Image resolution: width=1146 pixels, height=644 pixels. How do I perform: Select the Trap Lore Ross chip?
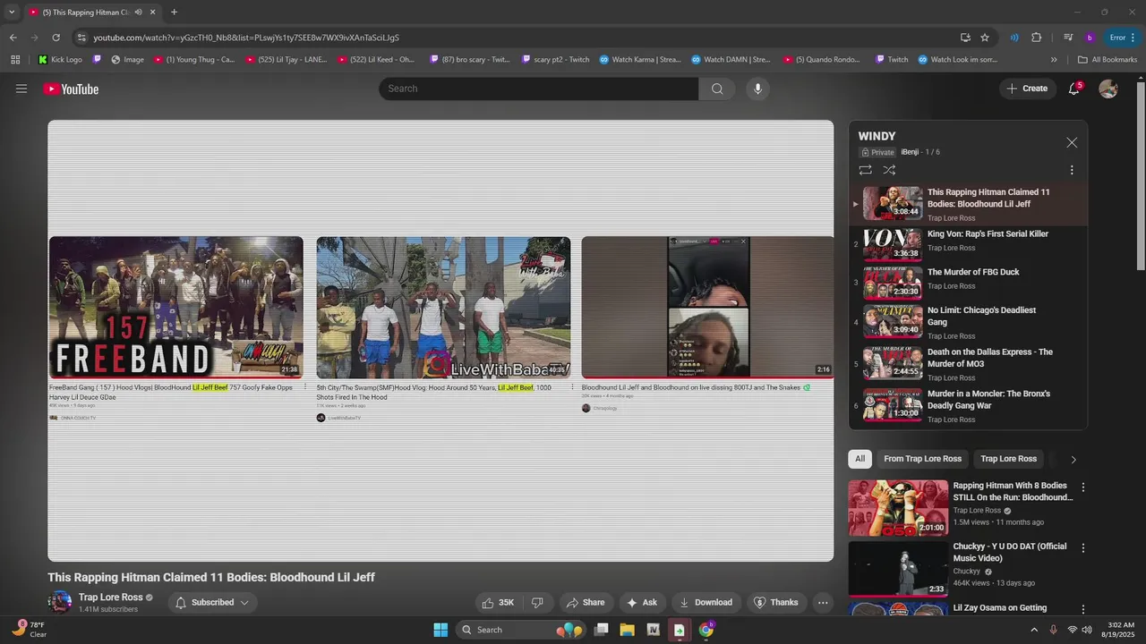[1008, 459]
